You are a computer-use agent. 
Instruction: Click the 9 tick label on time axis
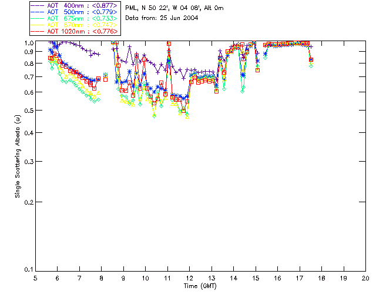(x=123, y=278)
